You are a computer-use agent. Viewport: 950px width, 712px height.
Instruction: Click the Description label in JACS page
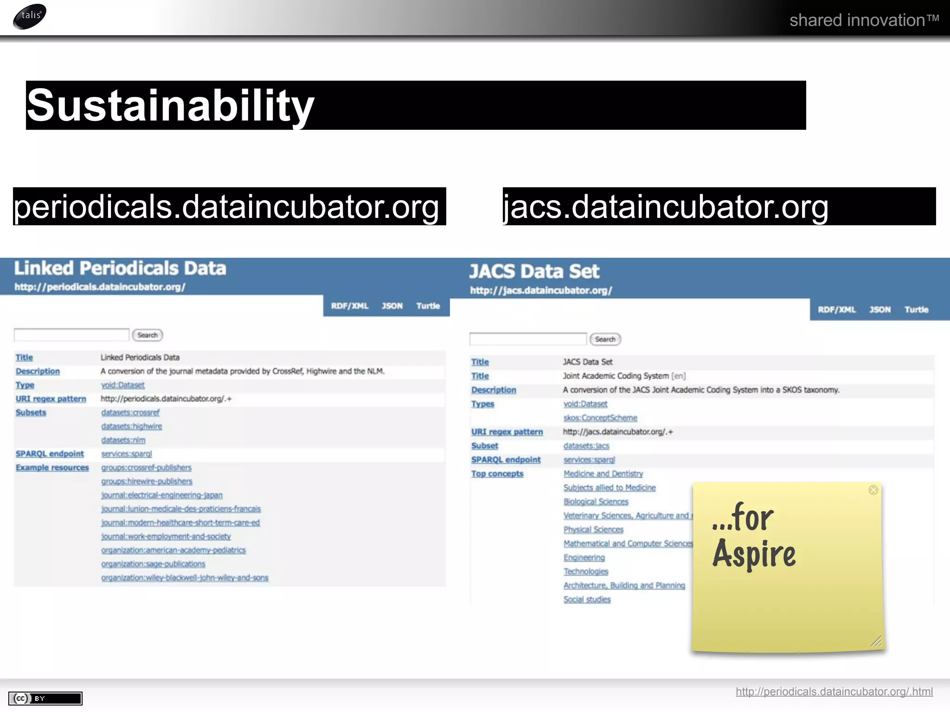494,390
